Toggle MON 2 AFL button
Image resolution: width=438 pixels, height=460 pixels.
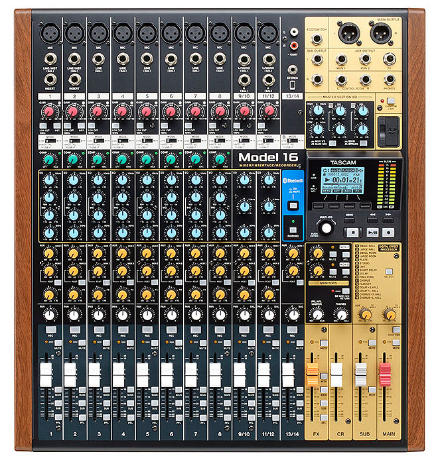coord(346,272)
